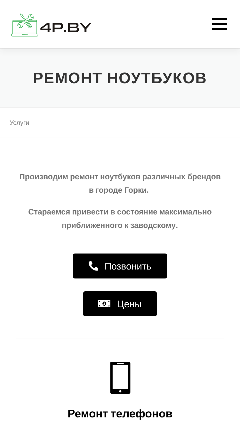
Task: Open the Ремонт телефонов heading link
Action: click(x=120, y=414)
